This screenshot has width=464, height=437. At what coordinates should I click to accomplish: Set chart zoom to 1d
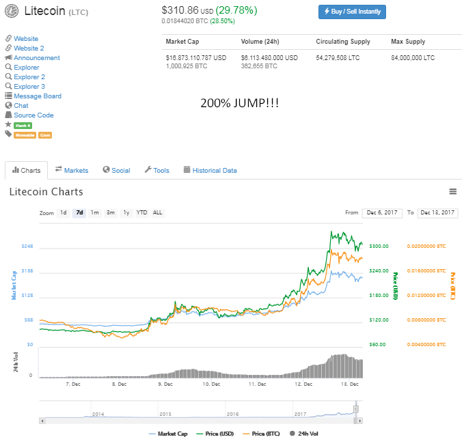click(x=64, y=213)
